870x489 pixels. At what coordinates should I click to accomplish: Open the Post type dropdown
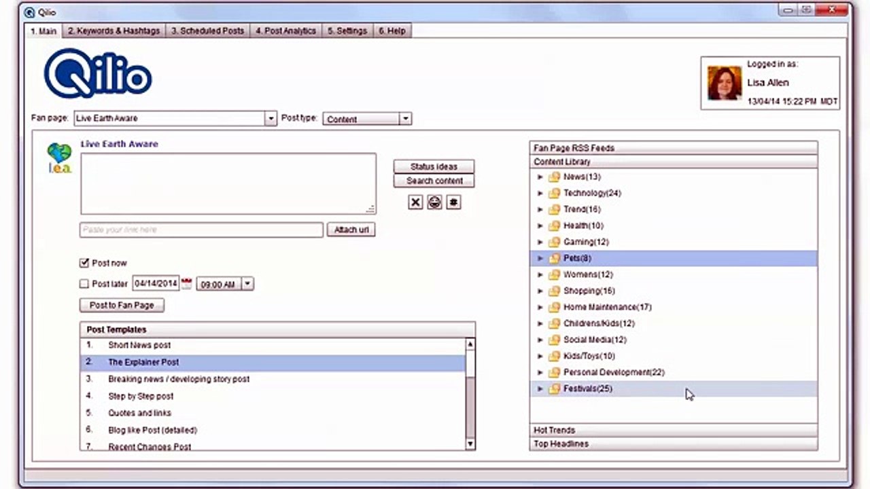(x=405, y=119)
